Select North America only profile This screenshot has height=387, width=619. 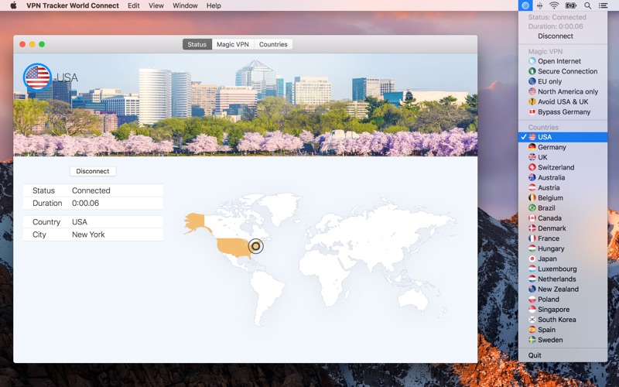click(563, 91)
